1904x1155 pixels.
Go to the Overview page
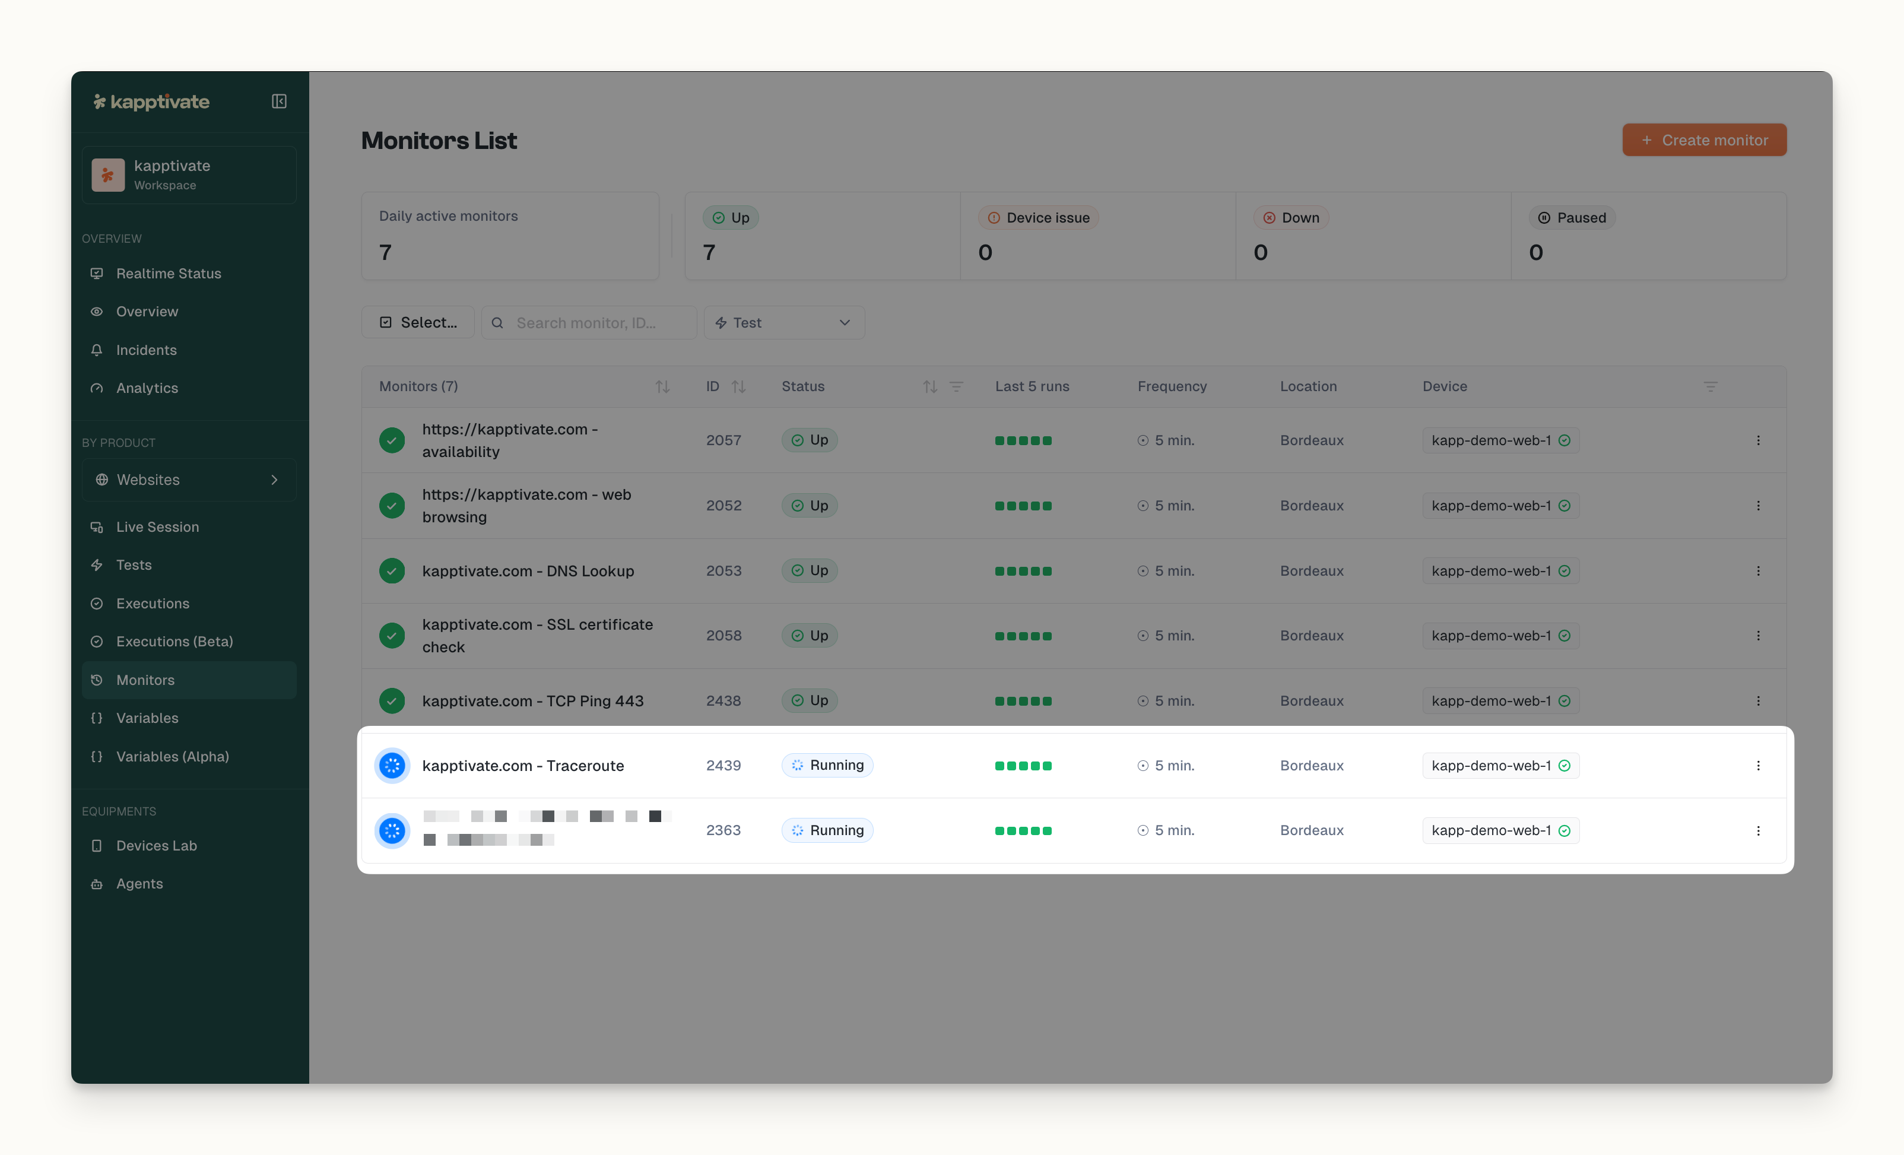coord(189,312)
